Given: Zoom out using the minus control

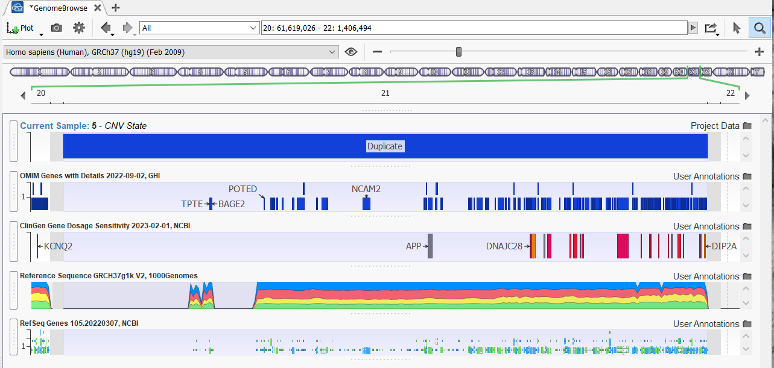Looking at the screenshot, I should [377, 52].
